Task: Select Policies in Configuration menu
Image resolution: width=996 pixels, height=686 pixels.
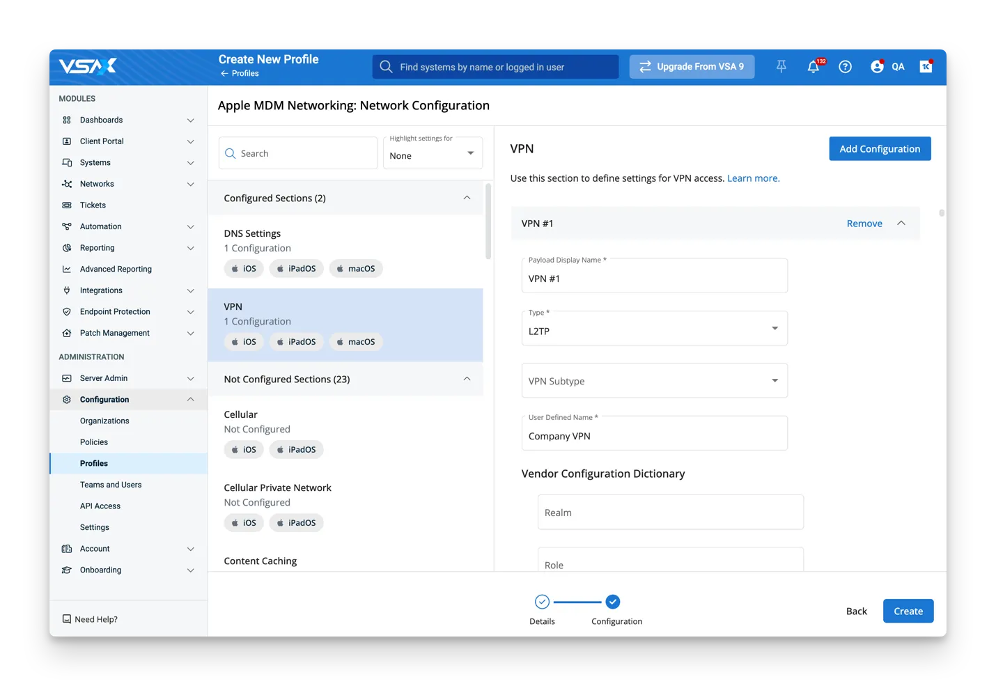Action: (94, 442)
